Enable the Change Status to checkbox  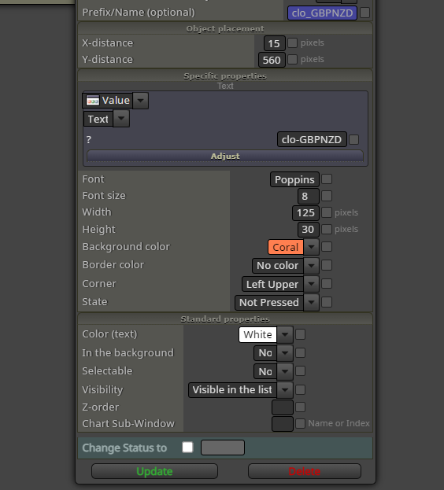tap(187, 448)
